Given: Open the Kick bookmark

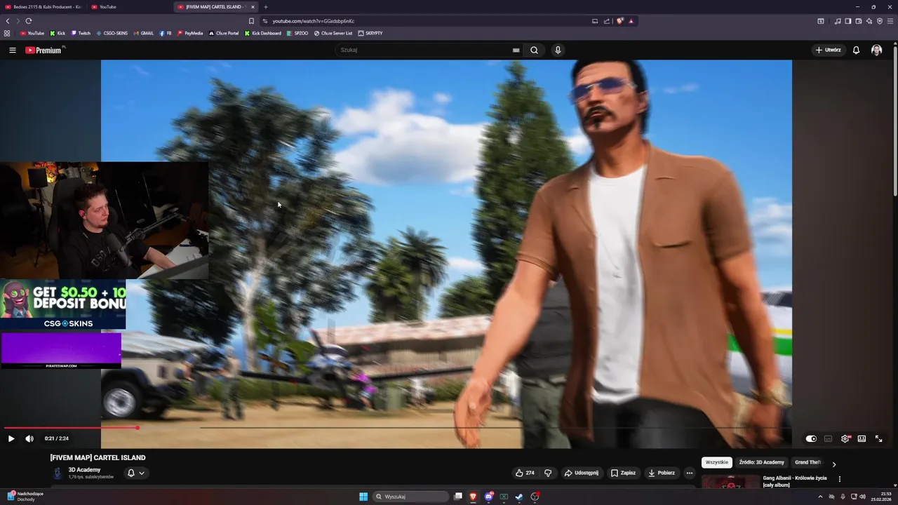Looking at the screenshot, I should (x=58, y=33).
